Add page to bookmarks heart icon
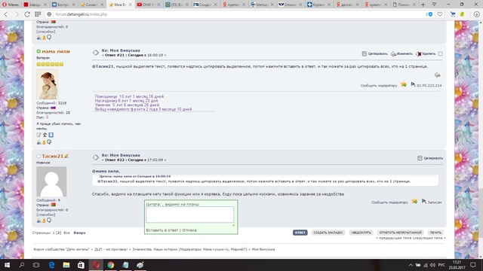The image size is (483, 271). pos(440,14)
